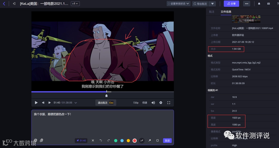
Task: Step forward one frame
Action: (49, 103)
